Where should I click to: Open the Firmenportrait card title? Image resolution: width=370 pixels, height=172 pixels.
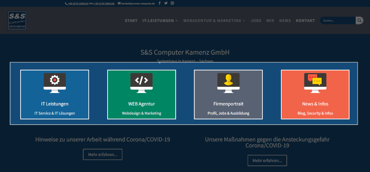(x=229, y=104)
